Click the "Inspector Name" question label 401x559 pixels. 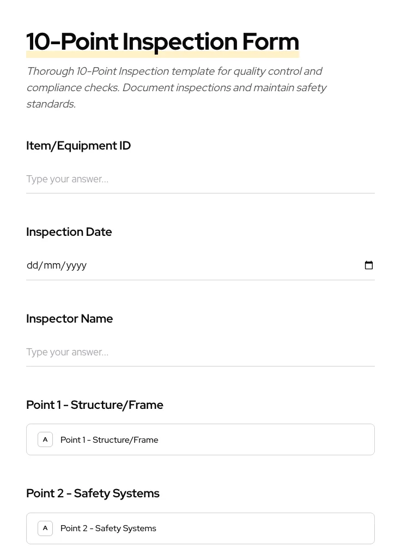(70, 319)
